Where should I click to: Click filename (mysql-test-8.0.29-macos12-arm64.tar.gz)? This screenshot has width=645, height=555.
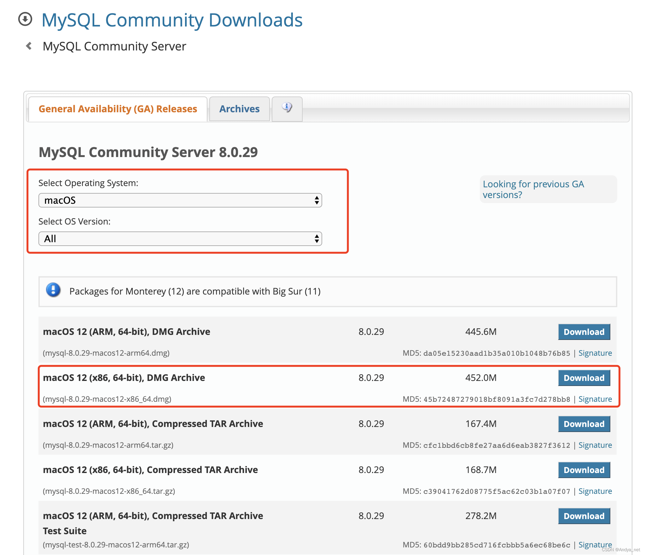click(116, 545)
